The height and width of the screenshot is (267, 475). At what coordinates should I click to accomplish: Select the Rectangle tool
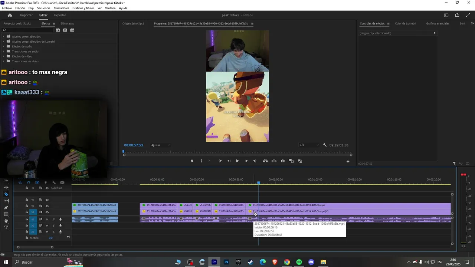pos(6,214)
